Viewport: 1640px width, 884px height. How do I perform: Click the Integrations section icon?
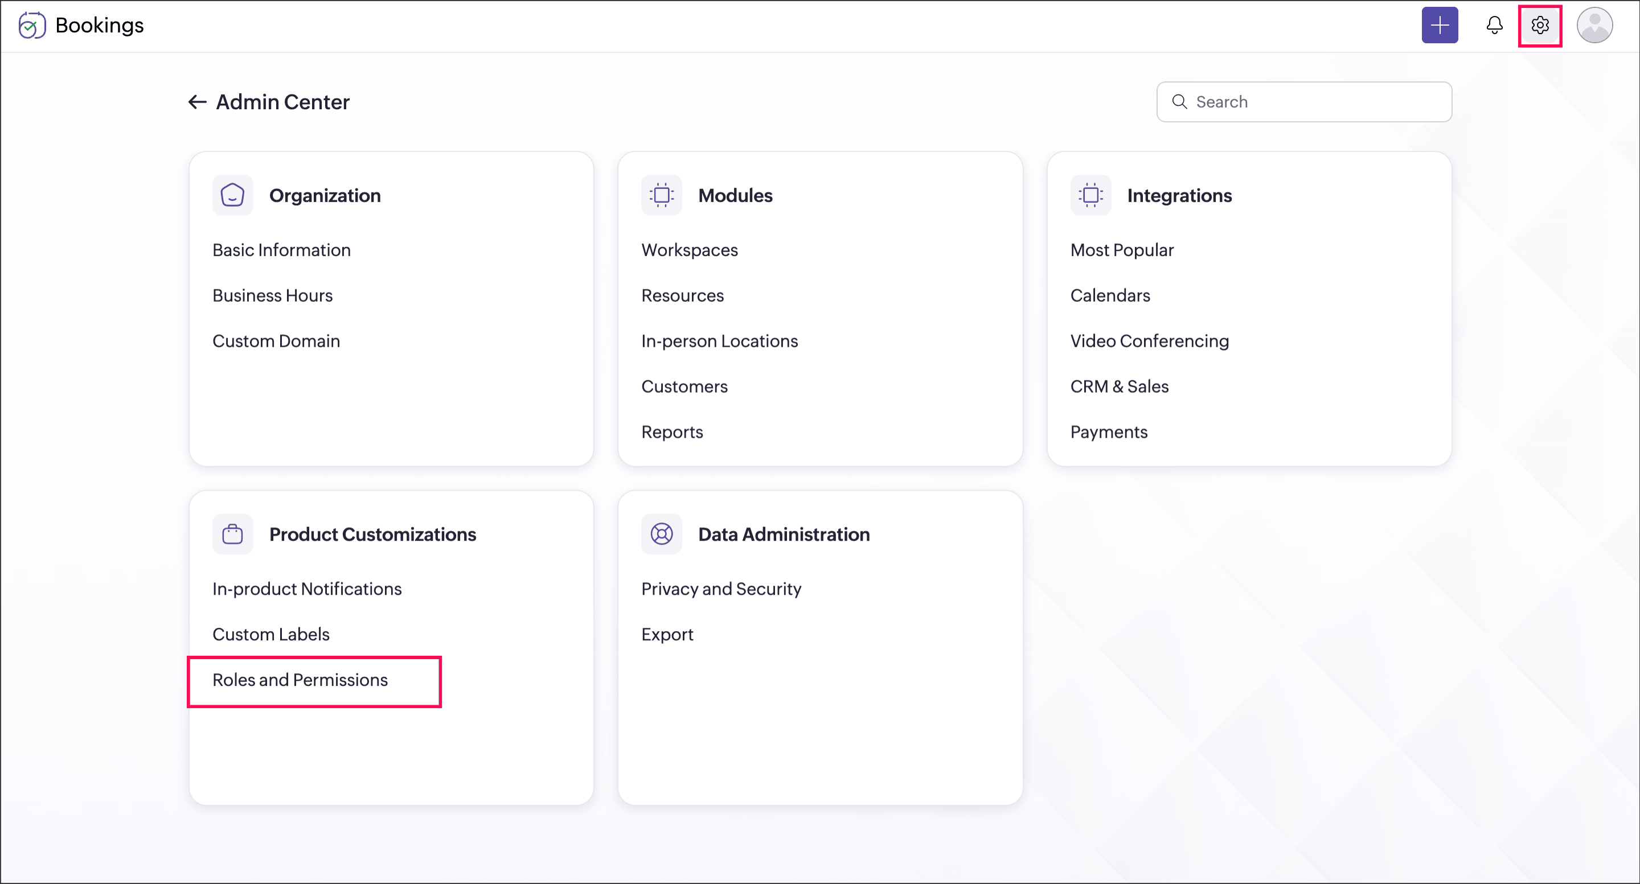click(x=1090, y=195)
